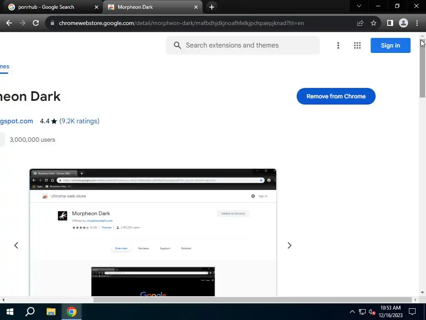Show the previous screenshot in carousel
The height and width of the screenshot is (320, 426).
click(x=16, y=245)
